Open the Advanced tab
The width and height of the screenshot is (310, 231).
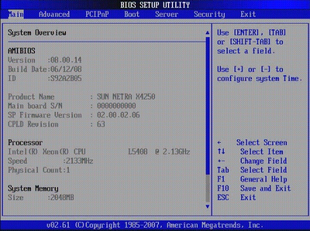click(54, 14)
